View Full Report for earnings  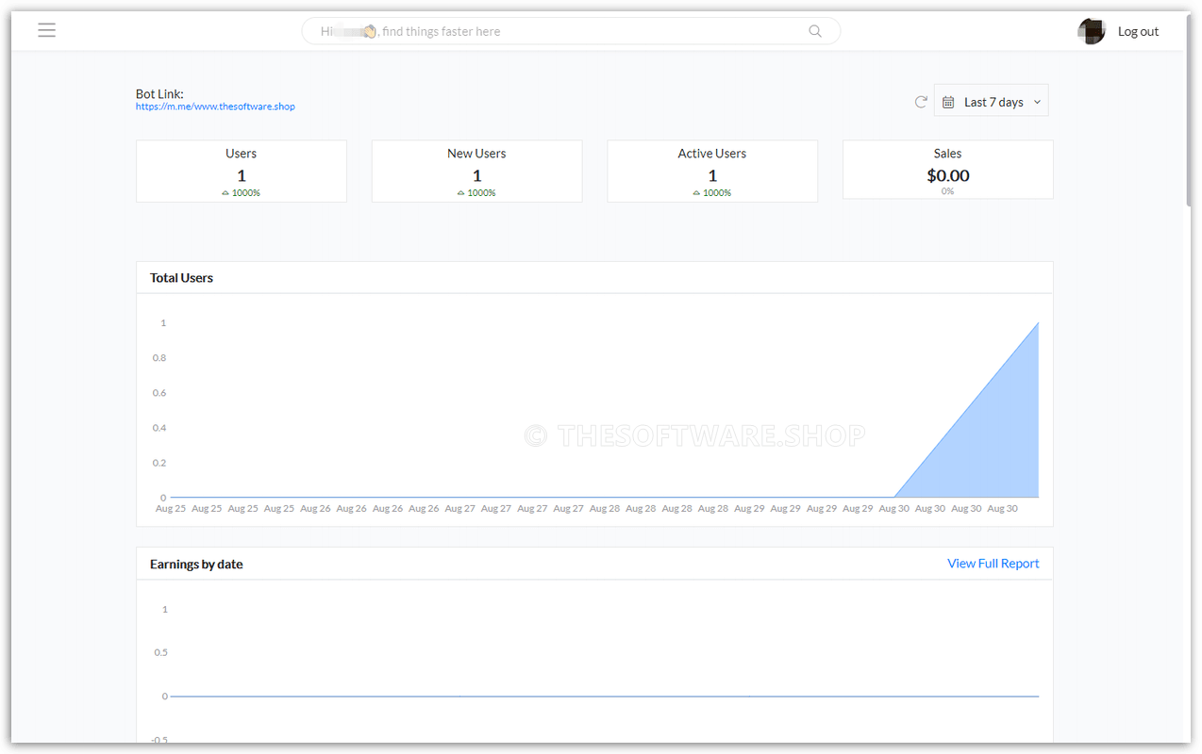pos(993,563)
